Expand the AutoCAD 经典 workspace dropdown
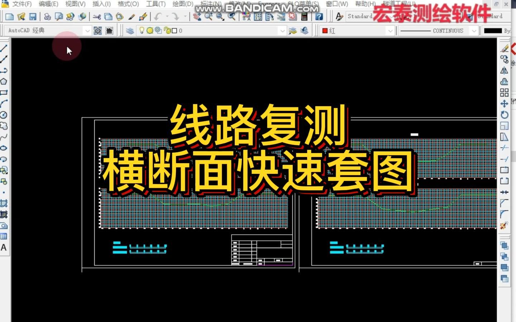The height and width of the screenshot is (322, 516). (x=87, y=30)
